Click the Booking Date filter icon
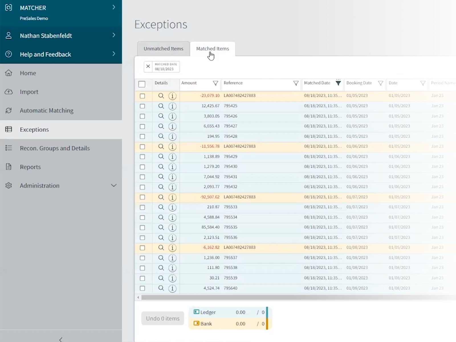Image resolution: width=456 pixels, height=342 pixels. pos(380,83)
